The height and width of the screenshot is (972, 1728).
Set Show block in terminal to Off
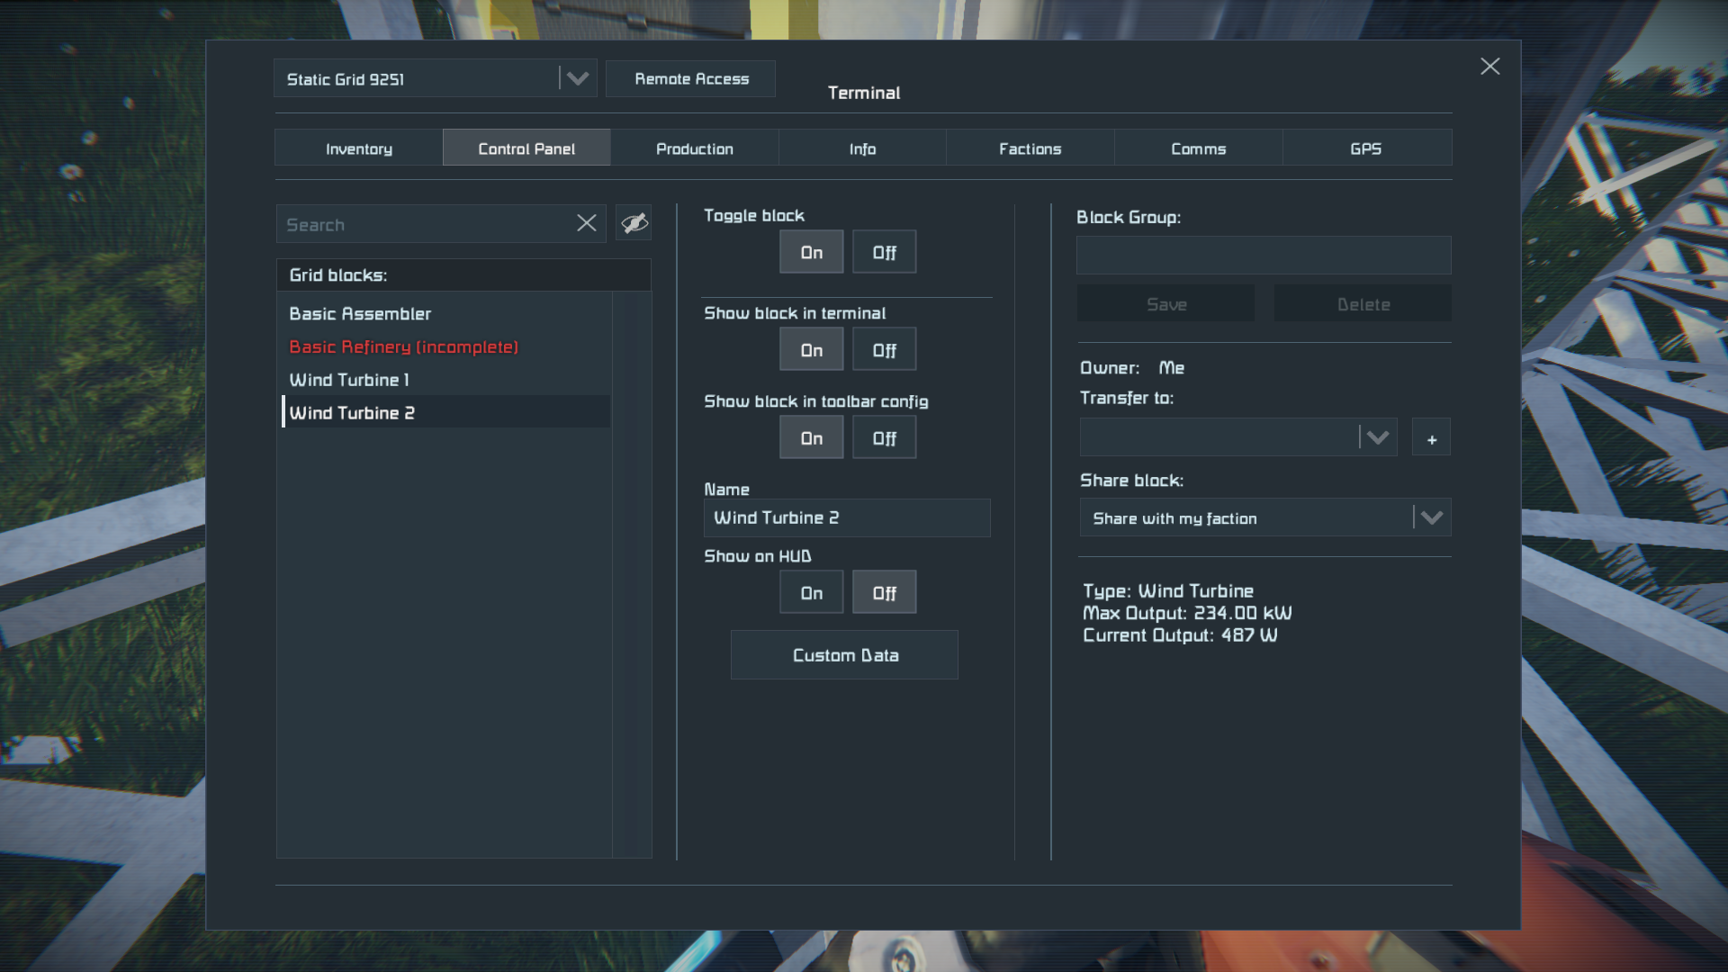[884, 350]
